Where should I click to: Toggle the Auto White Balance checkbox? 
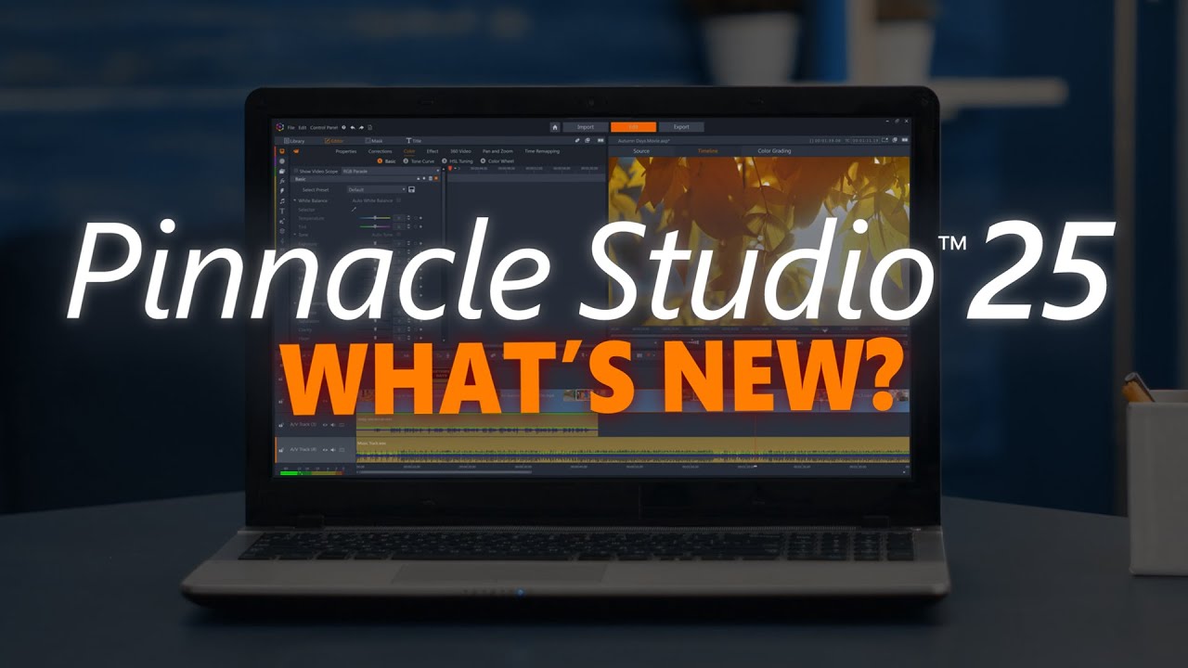(x=398, y=200)
